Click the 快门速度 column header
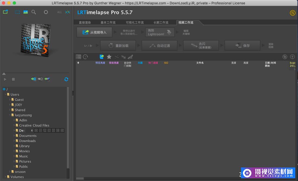 pos(153,63)
